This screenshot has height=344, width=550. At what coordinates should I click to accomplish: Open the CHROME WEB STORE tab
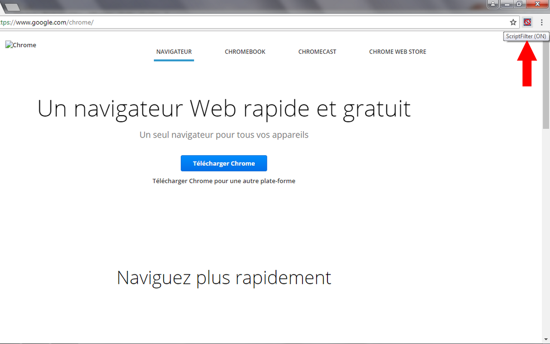[397, 52]
